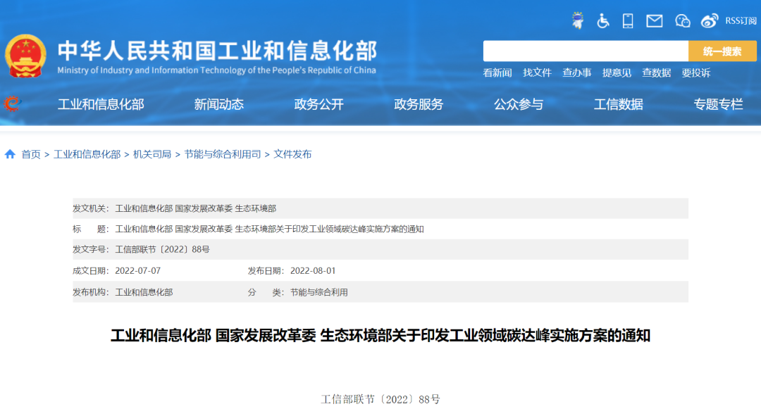The image size is (761, 409).
Task: Switch to the 新闻动态 navigation tab
Action: point(218,103)
